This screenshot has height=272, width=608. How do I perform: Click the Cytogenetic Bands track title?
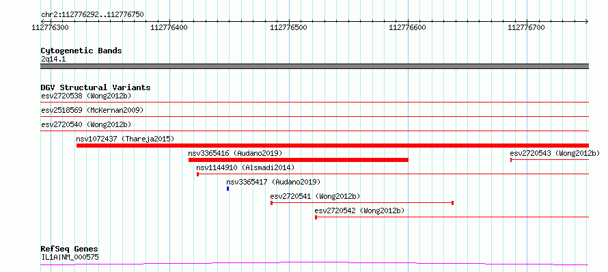coord(81,51)
